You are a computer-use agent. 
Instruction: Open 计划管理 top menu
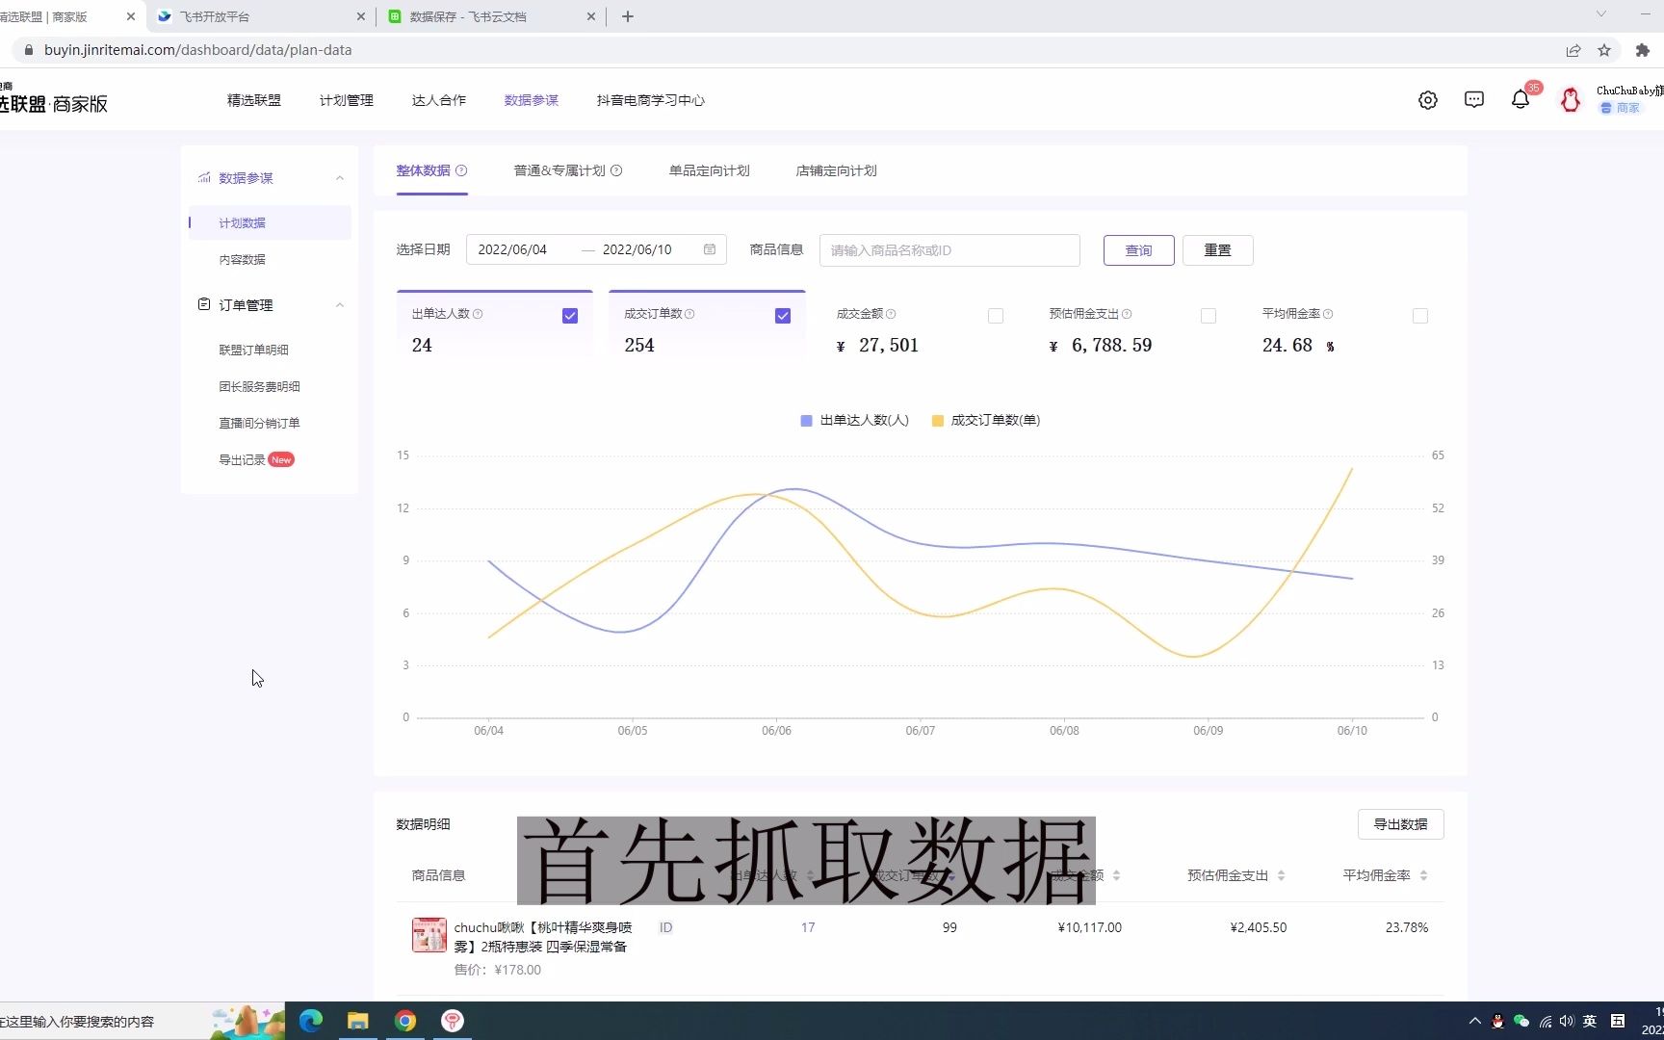(347, 100)
